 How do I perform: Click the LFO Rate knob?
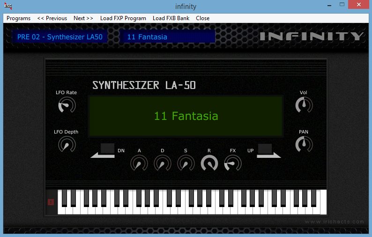click(x=67, y=105)
